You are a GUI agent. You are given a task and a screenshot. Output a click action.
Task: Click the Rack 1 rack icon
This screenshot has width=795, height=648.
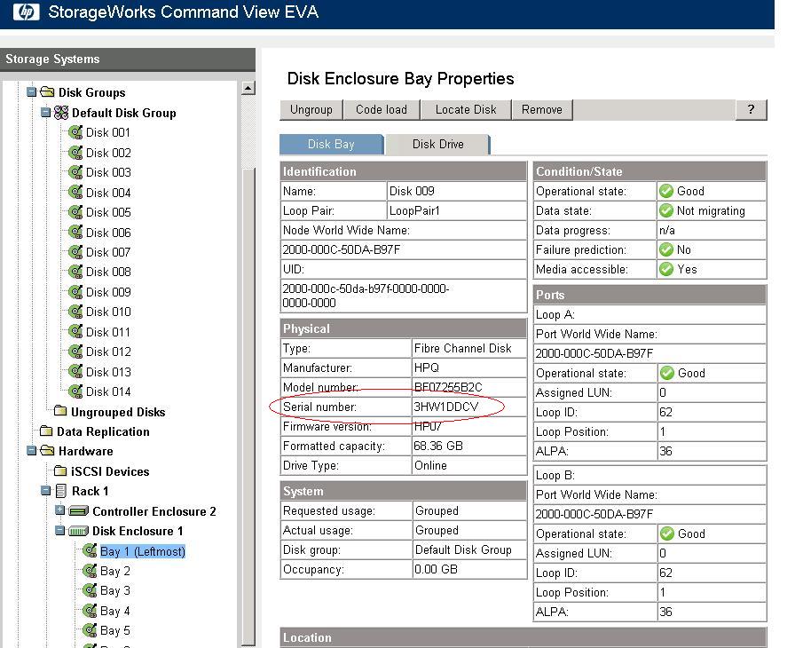61,491
